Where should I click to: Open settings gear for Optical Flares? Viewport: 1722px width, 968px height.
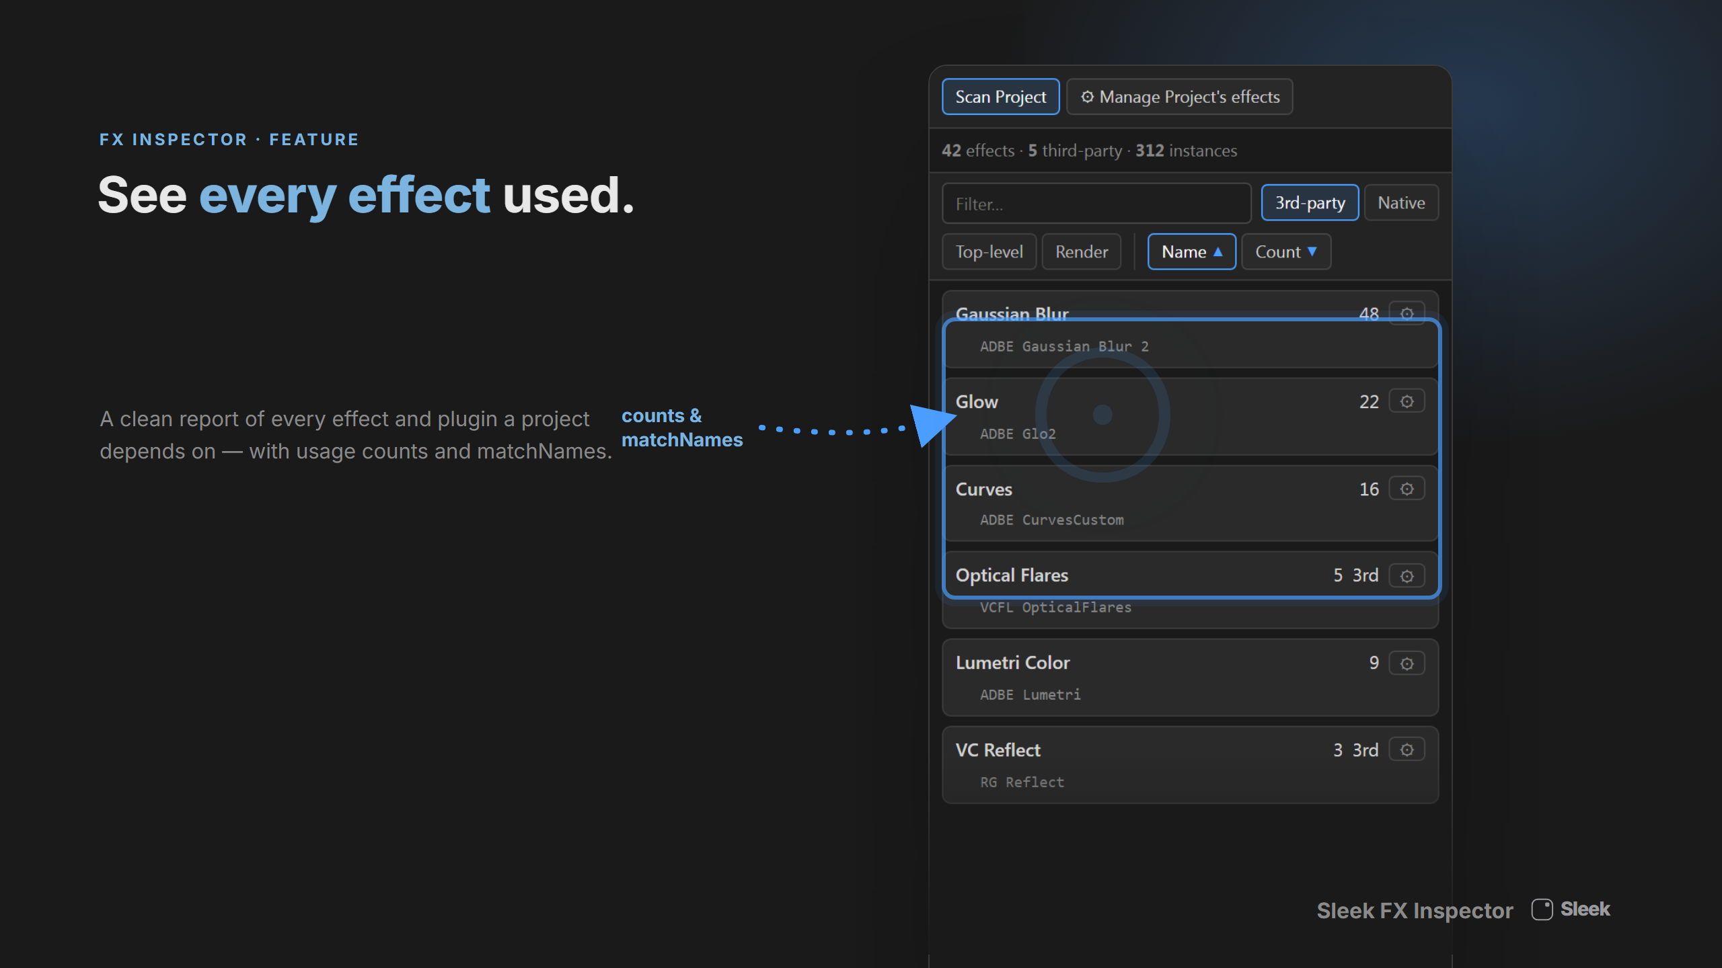coord(1407,576)
